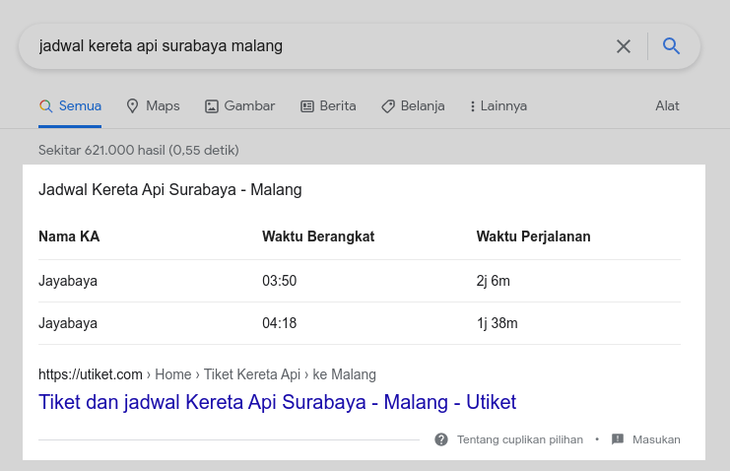This screenshot has height=471, width=730.
Task: Click the Berita newspaper icon
Action: click(306, 106)
